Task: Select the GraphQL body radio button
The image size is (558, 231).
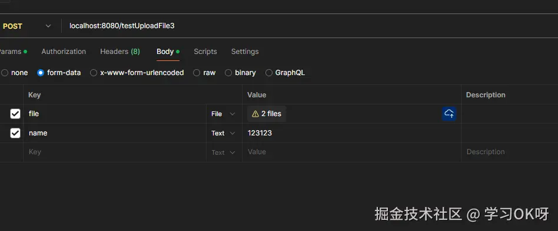Action: [269, 73]
